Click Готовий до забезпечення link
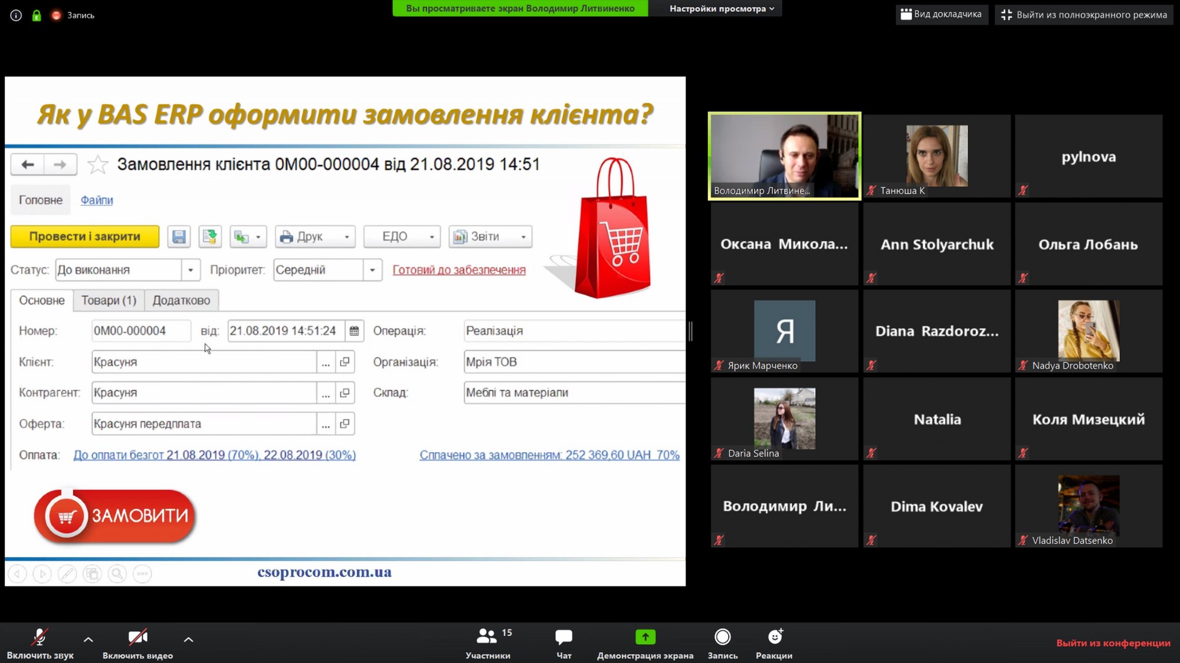Screen dimensions: 1180x663 459,270
